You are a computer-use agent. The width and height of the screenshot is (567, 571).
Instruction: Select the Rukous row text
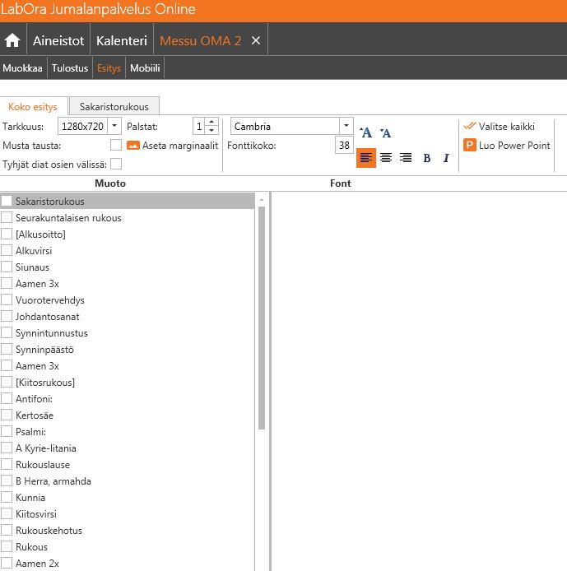click(31, 546)
